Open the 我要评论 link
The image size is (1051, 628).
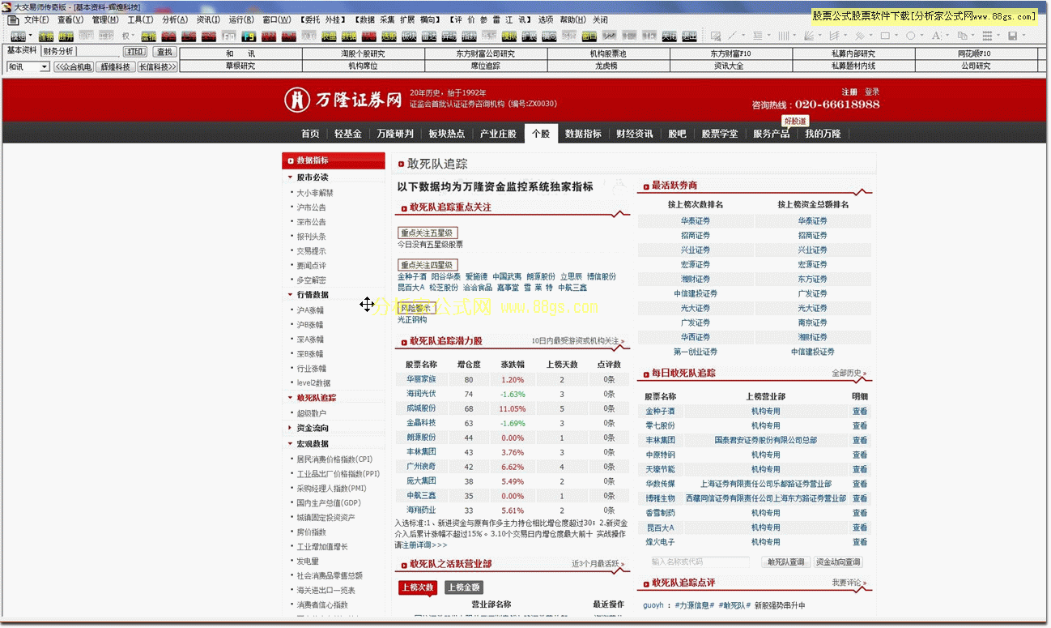(x=849, y=583)
